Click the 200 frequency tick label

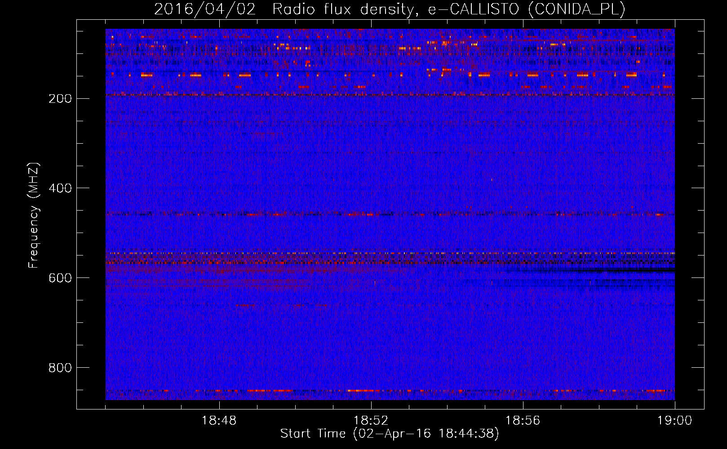click(60, 98)
